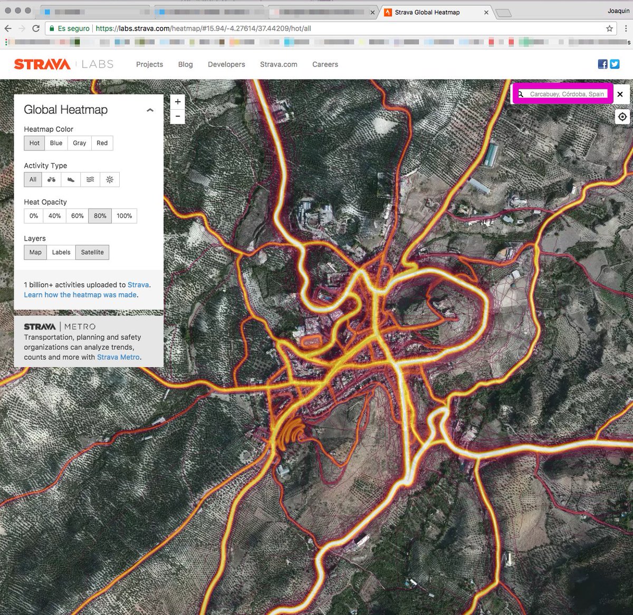This screenshot has width=633, height=615.
Task: Select the winter snowflake activity icon
Action: point(110,179)
